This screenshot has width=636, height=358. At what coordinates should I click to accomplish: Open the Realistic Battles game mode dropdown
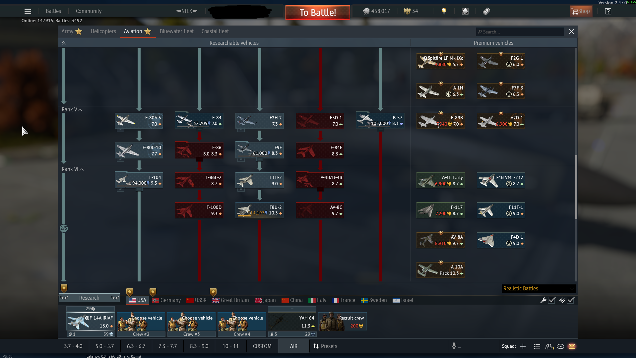pos(539,289)
